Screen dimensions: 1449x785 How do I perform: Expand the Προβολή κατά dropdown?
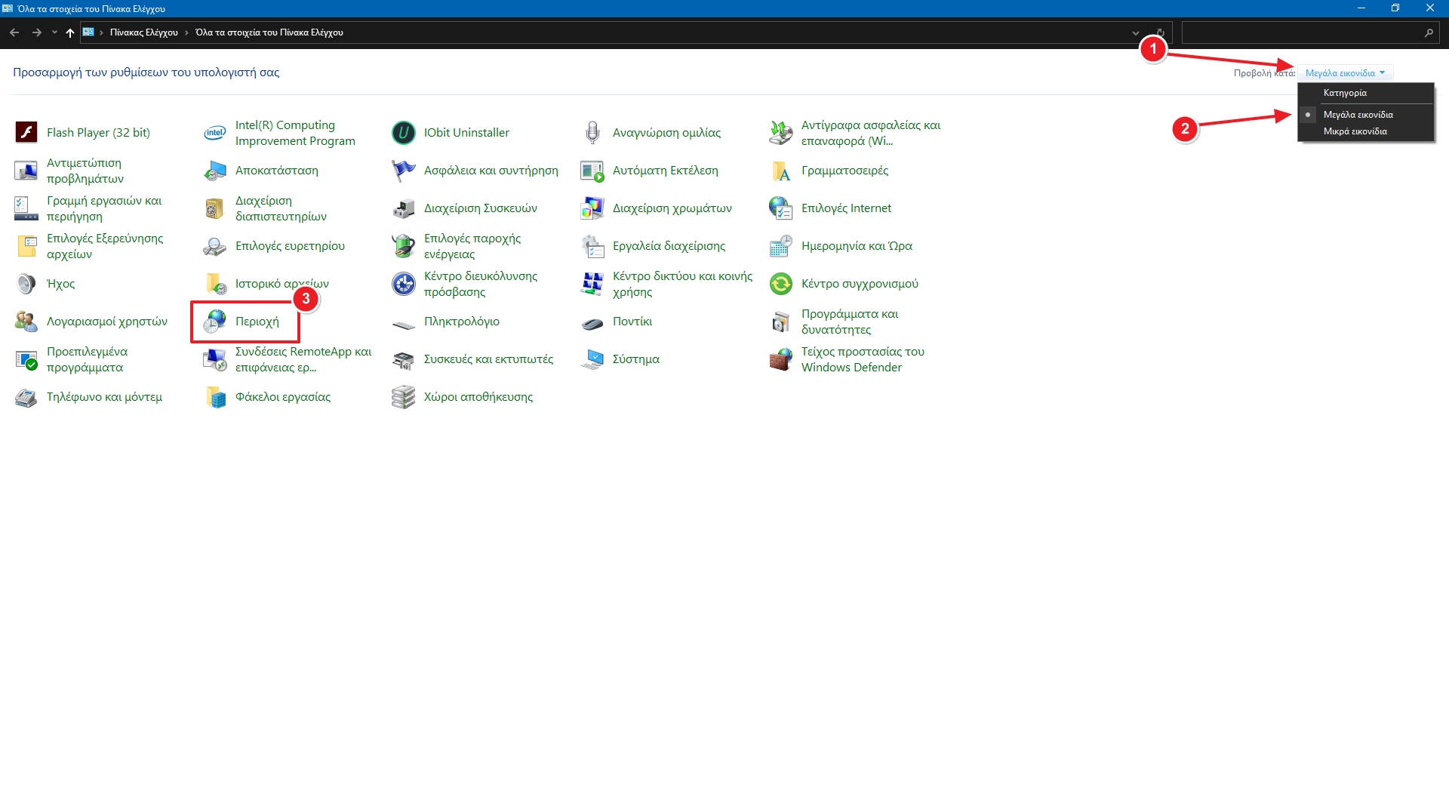tap(1345, 73)
